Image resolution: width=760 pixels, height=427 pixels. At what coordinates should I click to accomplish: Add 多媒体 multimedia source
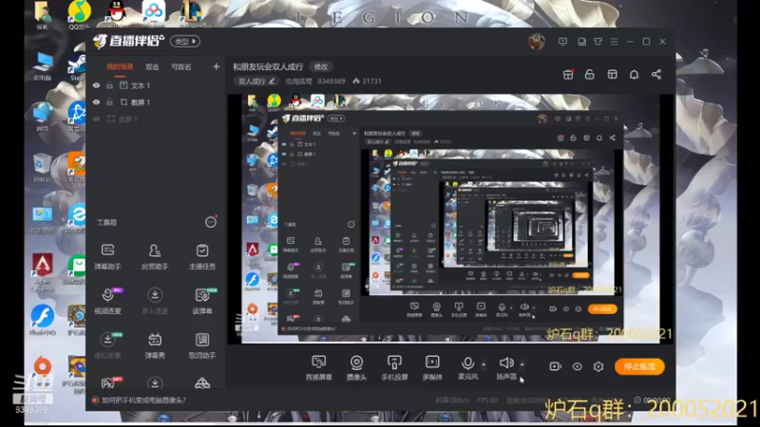pyautogui.click(x=432, y=368)
